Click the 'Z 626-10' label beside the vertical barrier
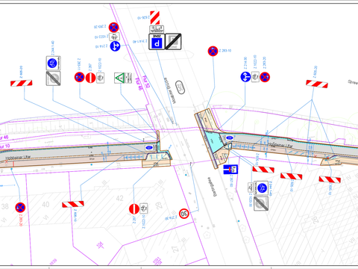 (143, 17)
